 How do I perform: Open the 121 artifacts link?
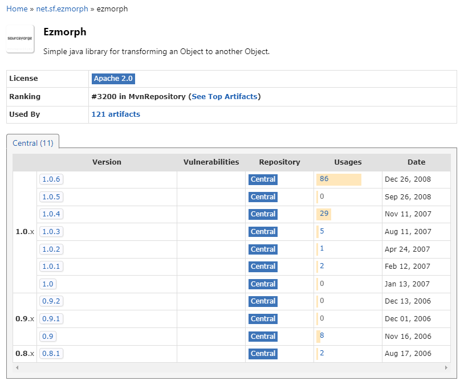(116, 114)
